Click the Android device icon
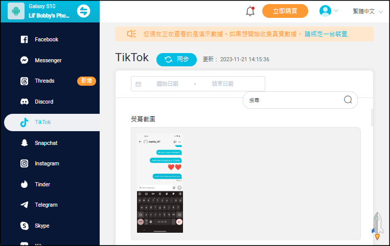This screenshot has width=390, height=246. [x=16, y=11]
